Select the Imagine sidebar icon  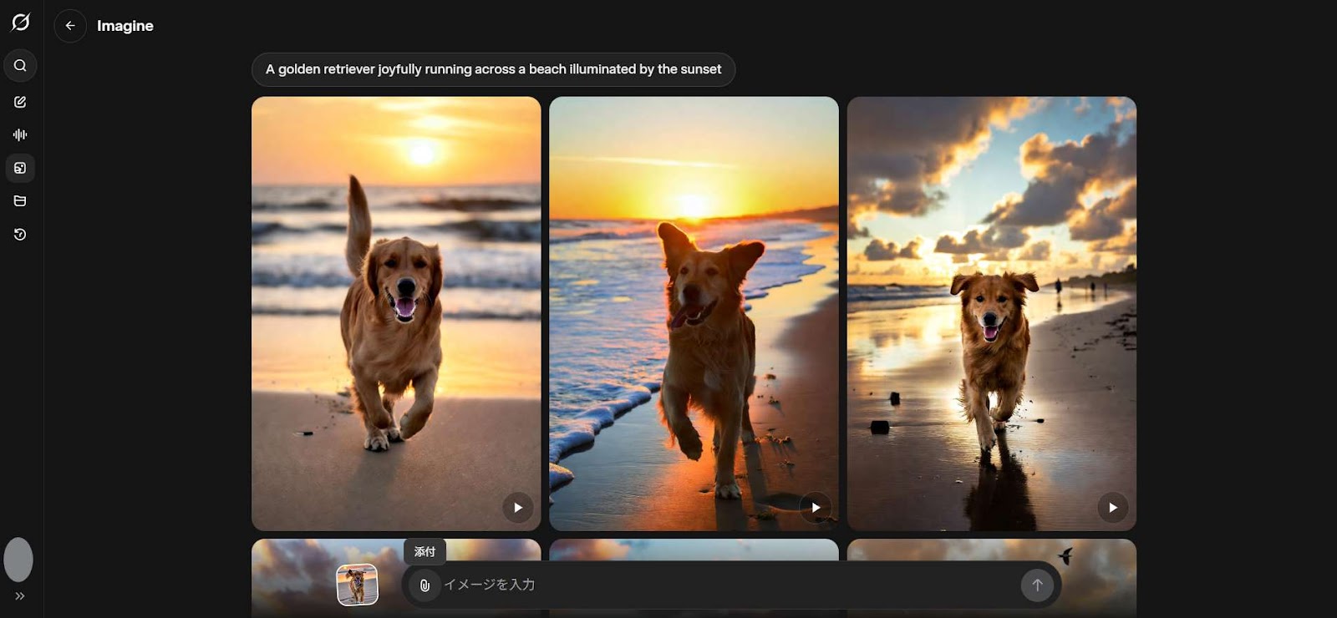20,168
